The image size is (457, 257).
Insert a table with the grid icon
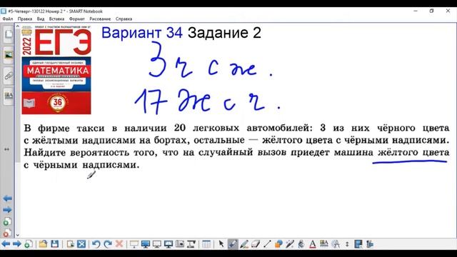click(x=206, y=244)
